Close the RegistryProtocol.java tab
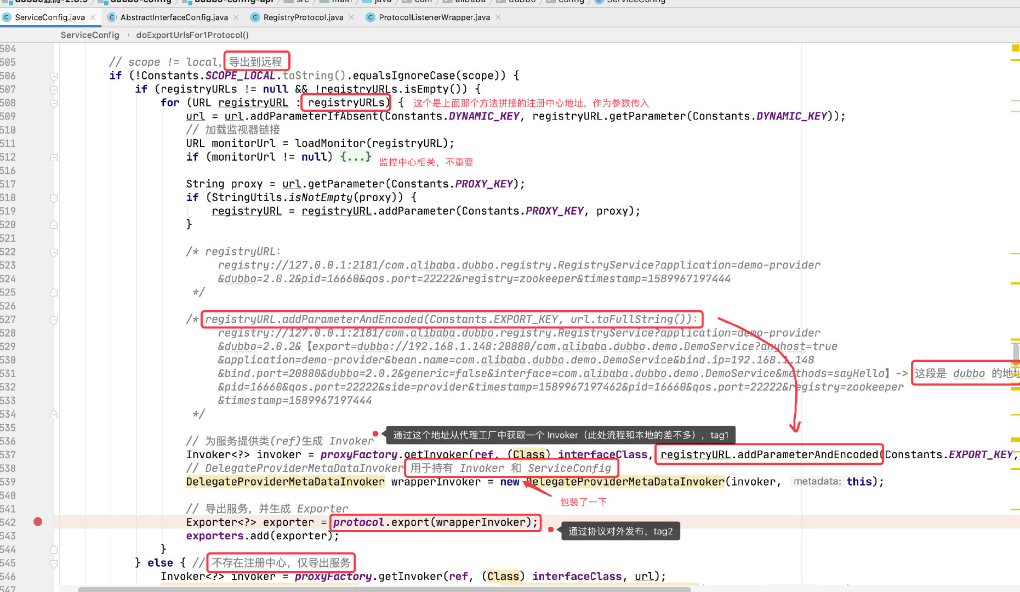 351,18
